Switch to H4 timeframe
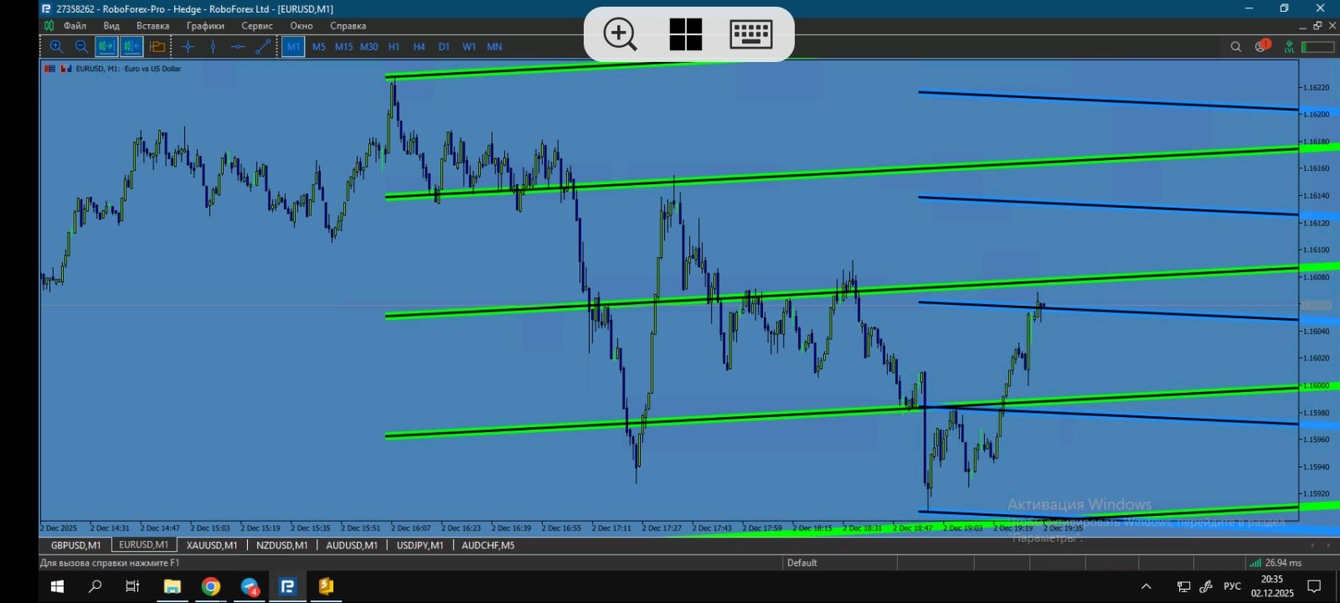Image resolution: width=1340 pixels, height=603 pixels. click(420, 47)
